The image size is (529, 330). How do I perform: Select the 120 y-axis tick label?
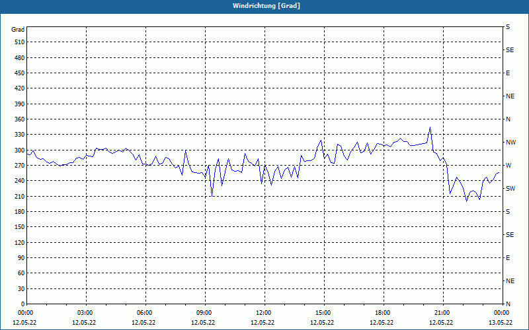pos(20,242)
